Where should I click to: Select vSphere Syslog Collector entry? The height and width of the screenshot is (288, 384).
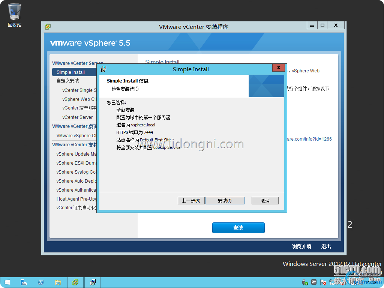pyautogui.click(x=76, y=172)
